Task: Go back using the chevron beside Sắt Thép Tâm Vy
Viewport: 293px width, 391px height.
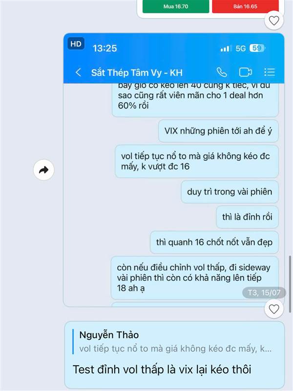Action: (78, 72)
